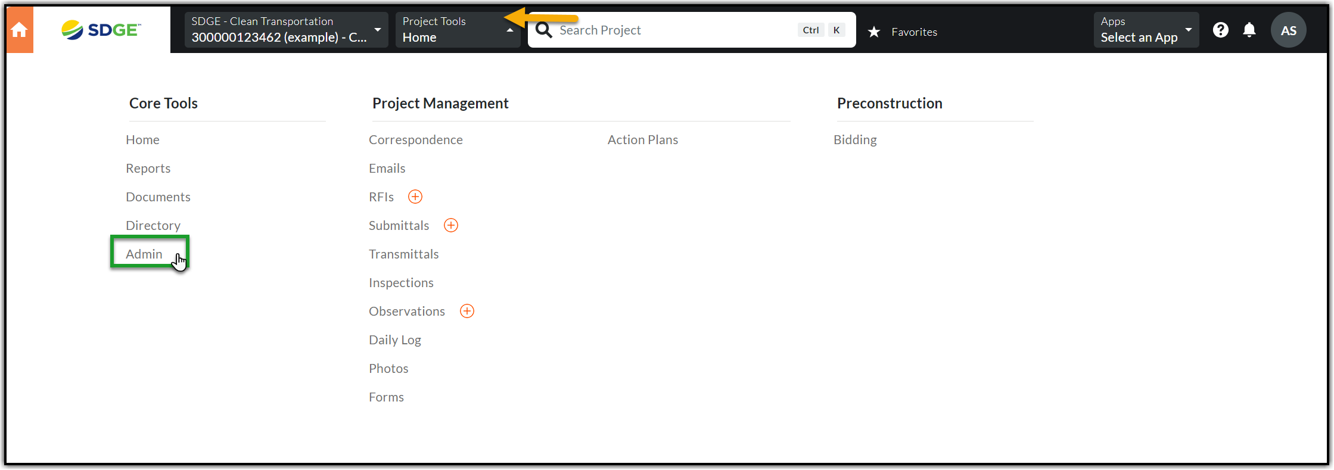Open the Daily Log tool
The height and width of the screenshot is (470, 1334).
394,340
